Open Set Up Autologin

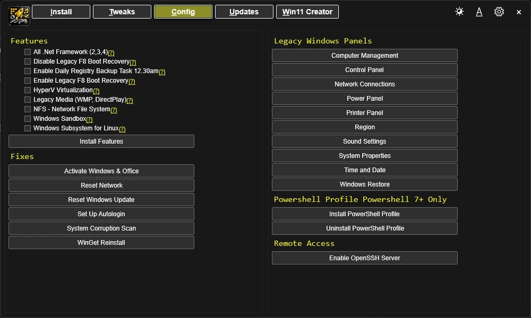click(101, 214)
